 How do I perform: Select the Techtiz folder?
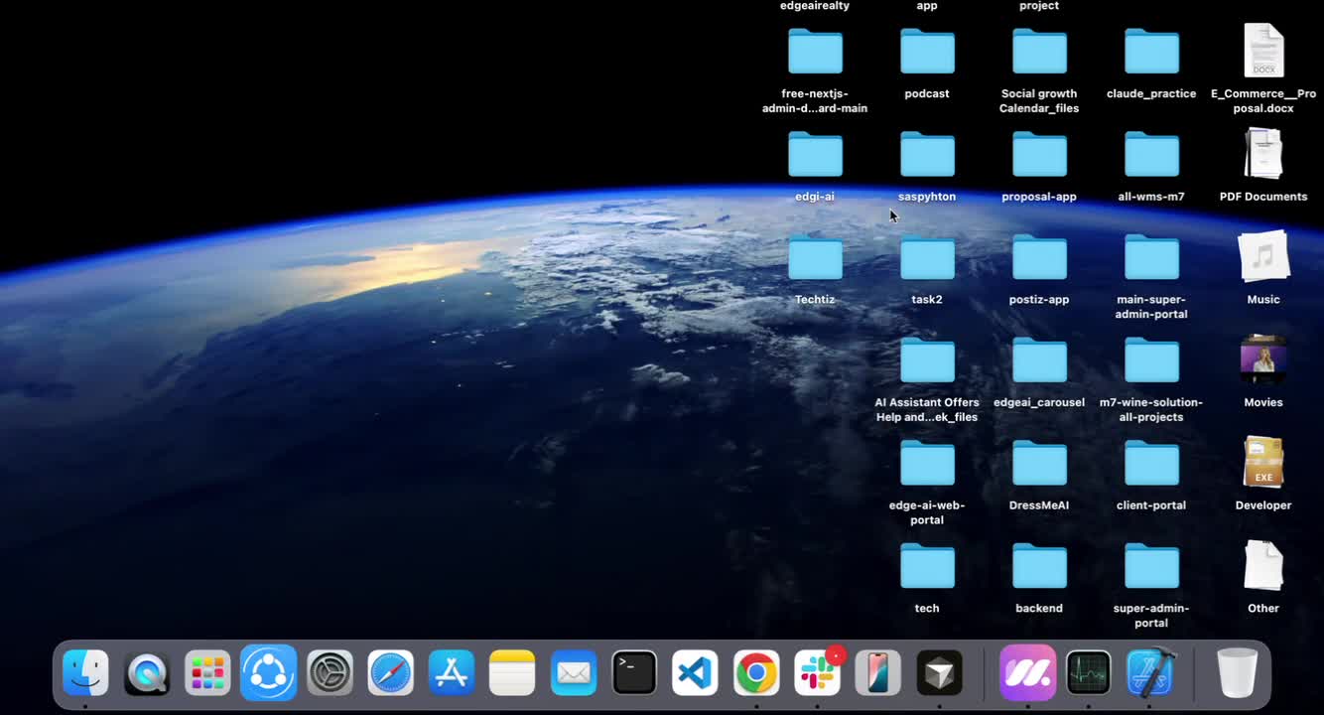(x=815, y=258)
